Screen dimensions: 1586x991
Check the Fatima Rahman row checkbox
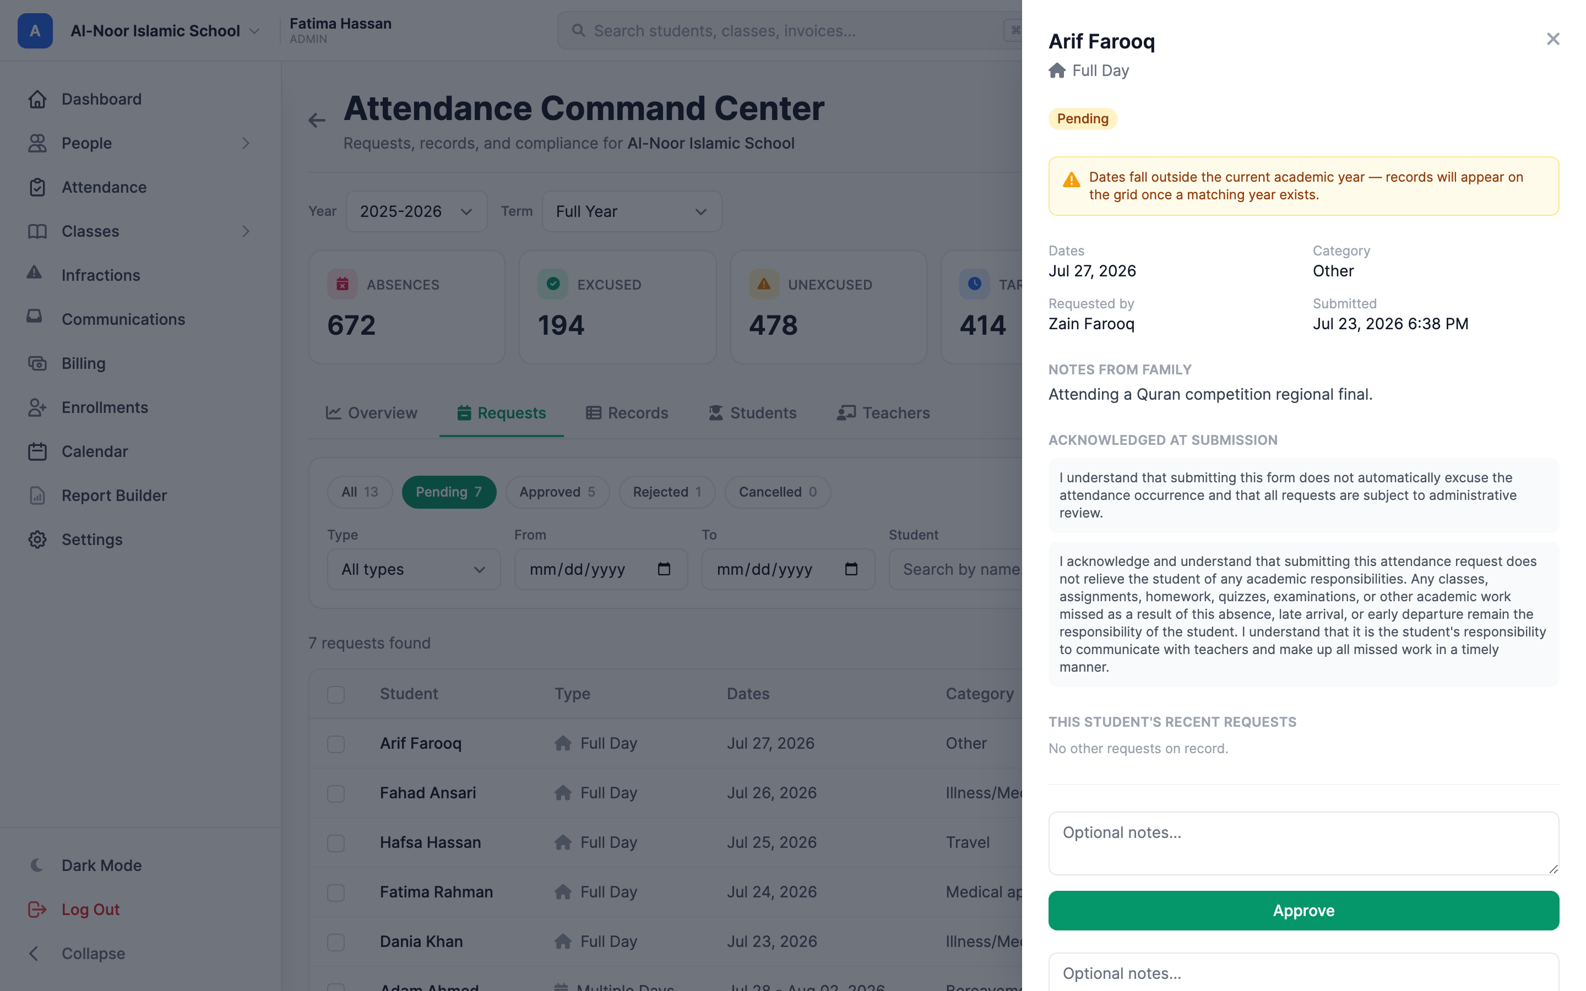click(x=336, y=892)
